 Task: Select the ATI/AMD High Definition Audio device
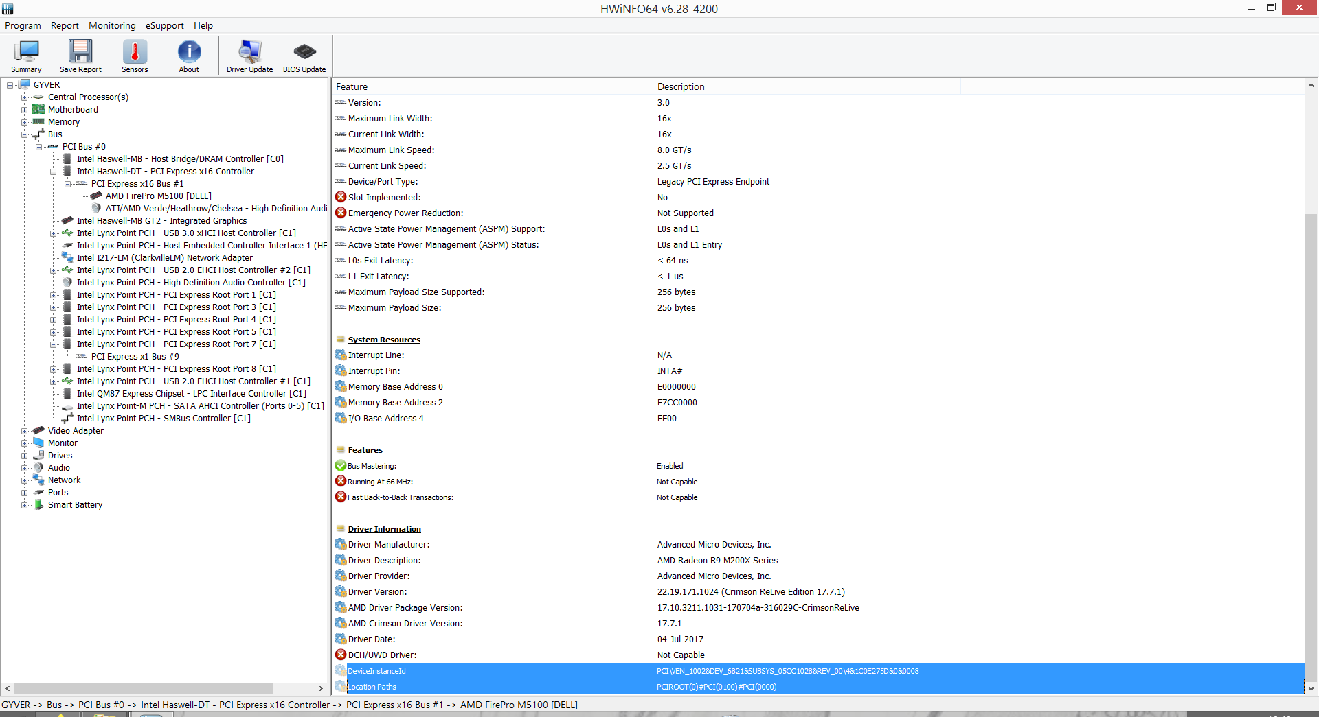point(216,208)
